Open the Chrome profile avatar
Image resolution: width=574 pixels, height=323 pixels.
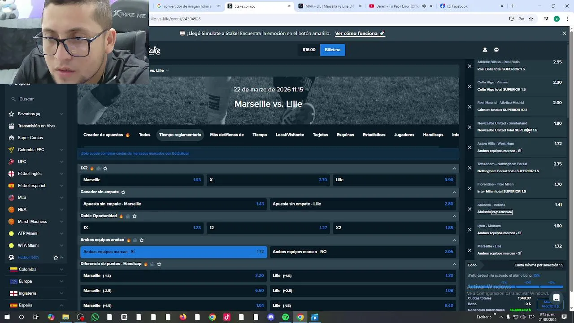click(x=557, y=19)
